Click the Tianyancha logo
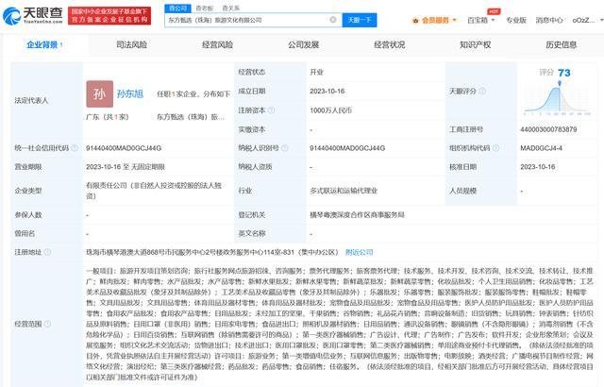Viewport: 604px width, 387px height. [31, 14]
